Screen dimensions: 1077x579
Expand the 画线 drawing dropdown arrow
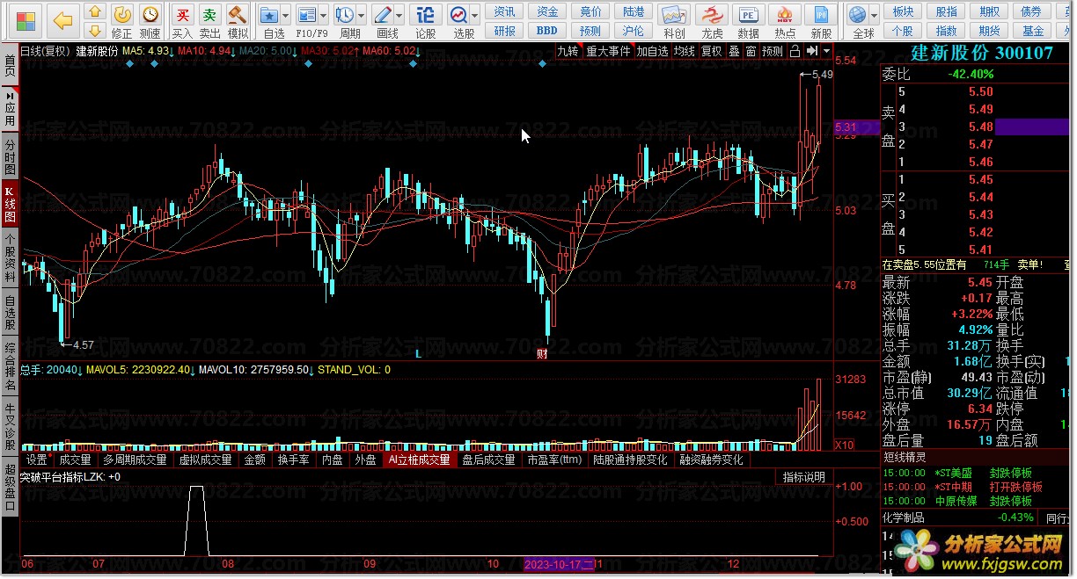click(x=398, y=16)
